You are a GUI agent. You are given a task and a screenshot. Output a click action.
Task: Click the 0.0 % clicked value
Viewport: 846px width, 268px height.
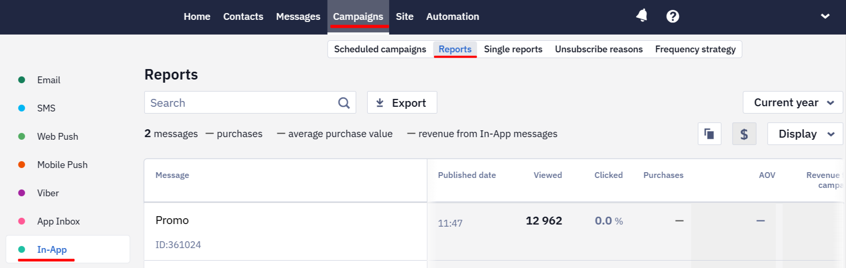[x=609, y=221]
